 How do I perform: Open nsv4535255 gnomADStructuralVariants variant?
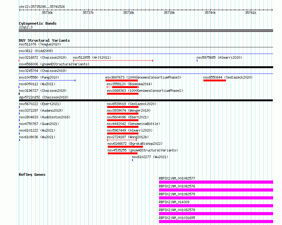(x=143, y=150)
